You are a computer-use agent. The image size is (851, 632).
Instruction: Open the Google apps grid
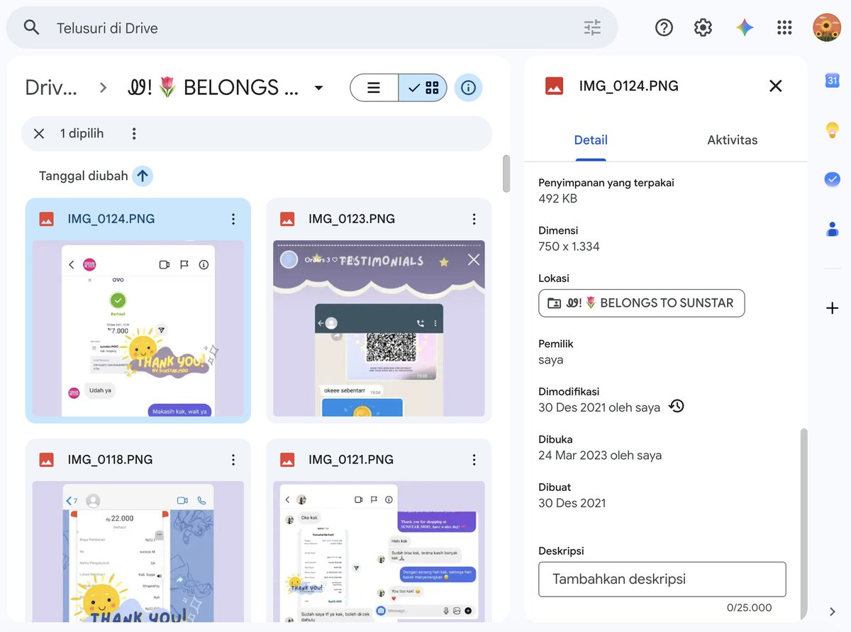click(784, 28)
